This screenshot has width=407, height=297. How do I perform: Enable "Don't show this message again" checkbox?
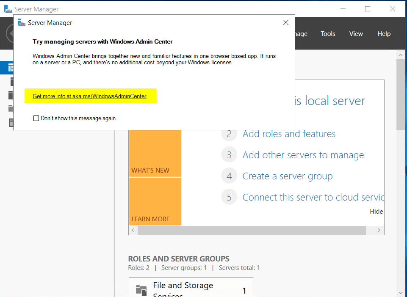coord(36,118)
